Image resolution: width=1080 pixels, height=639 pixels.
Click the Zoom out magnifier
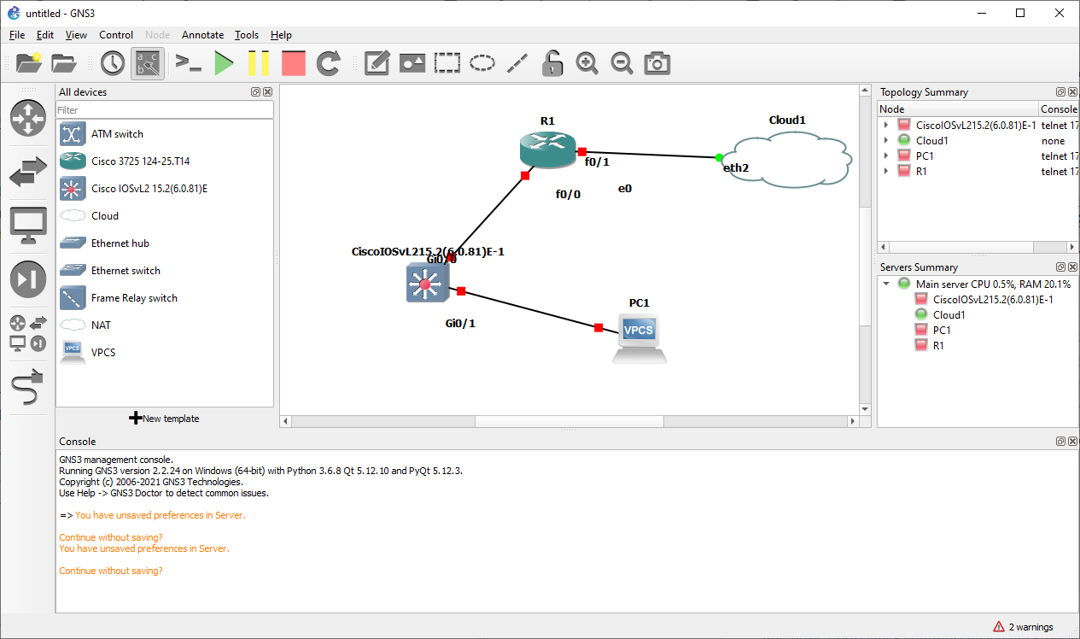click(x=622, y=63)
